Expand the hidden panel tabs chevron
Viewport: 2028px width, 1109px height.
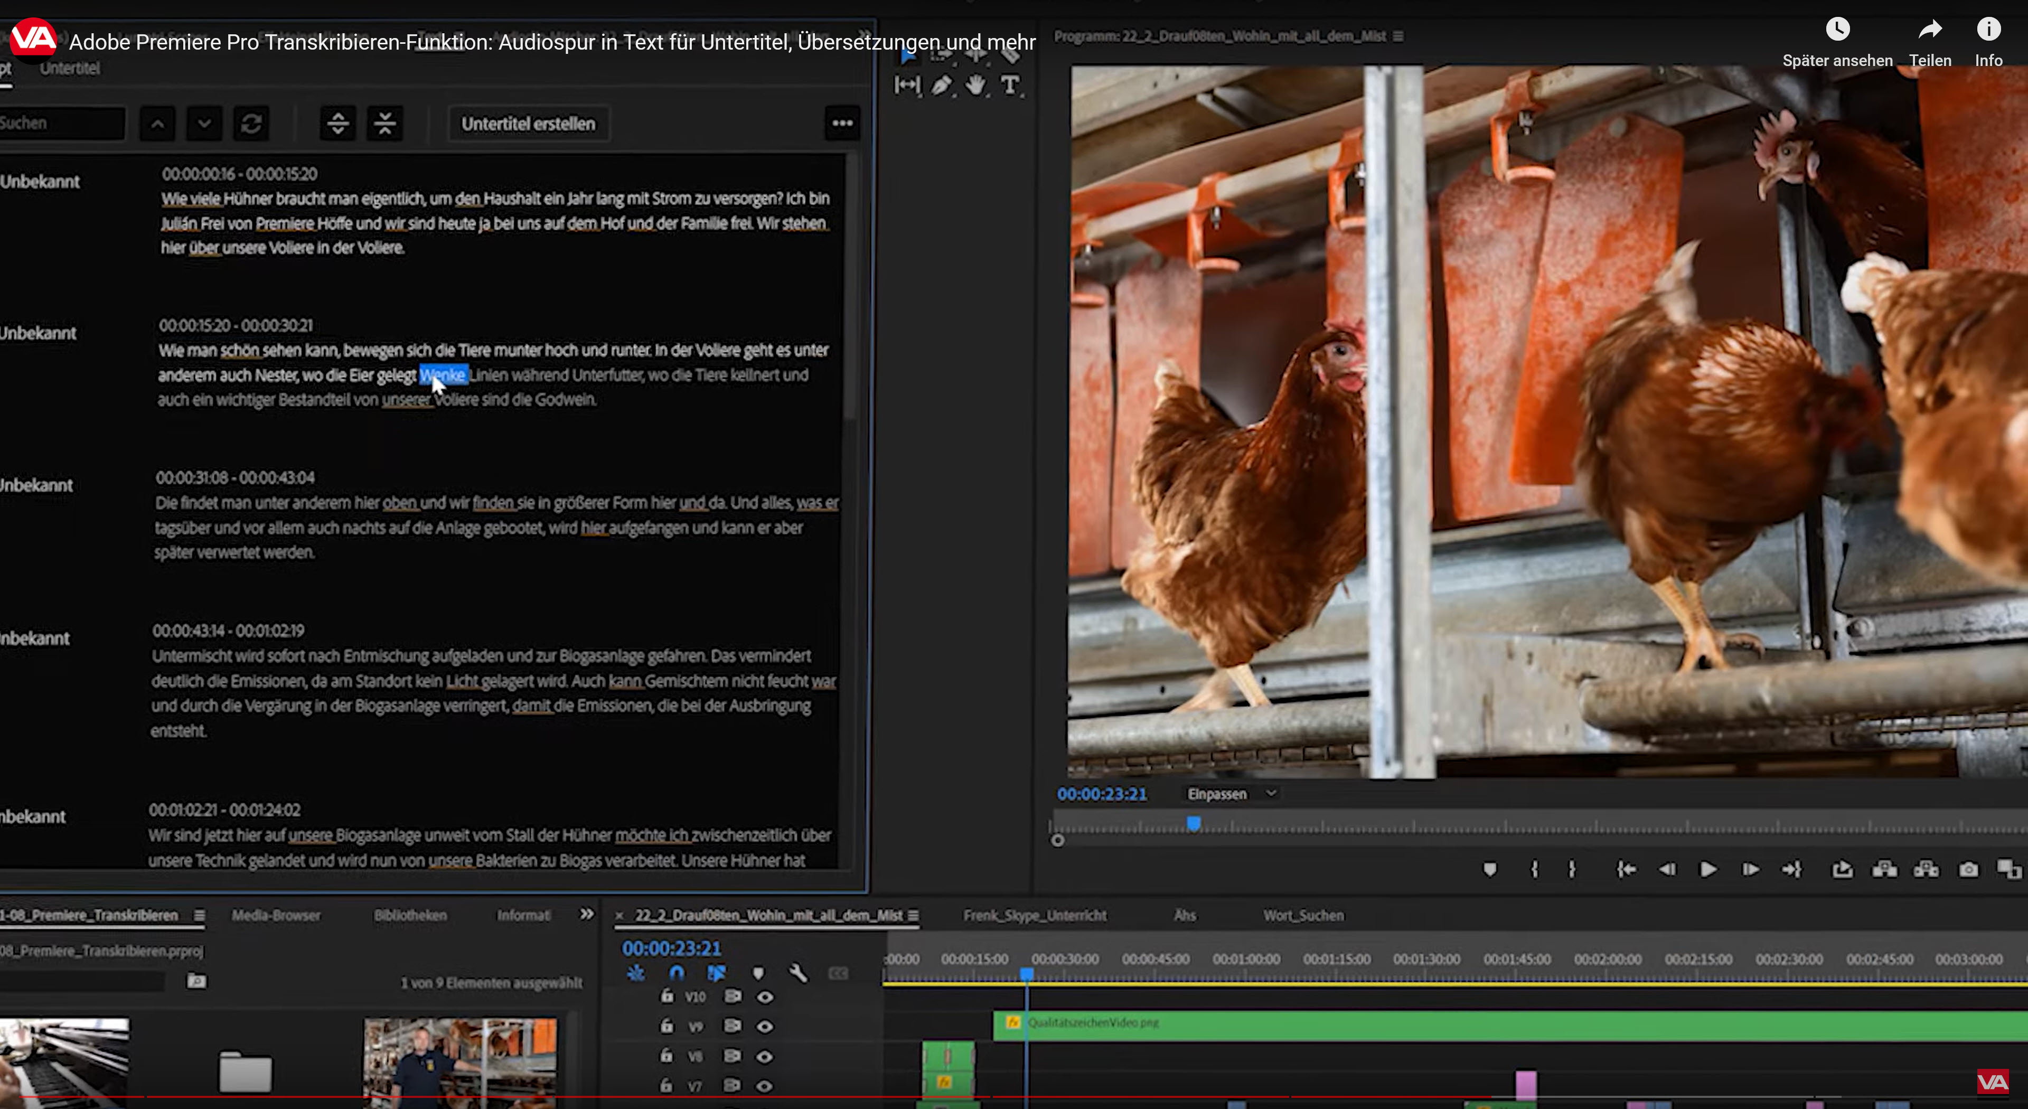587,915
